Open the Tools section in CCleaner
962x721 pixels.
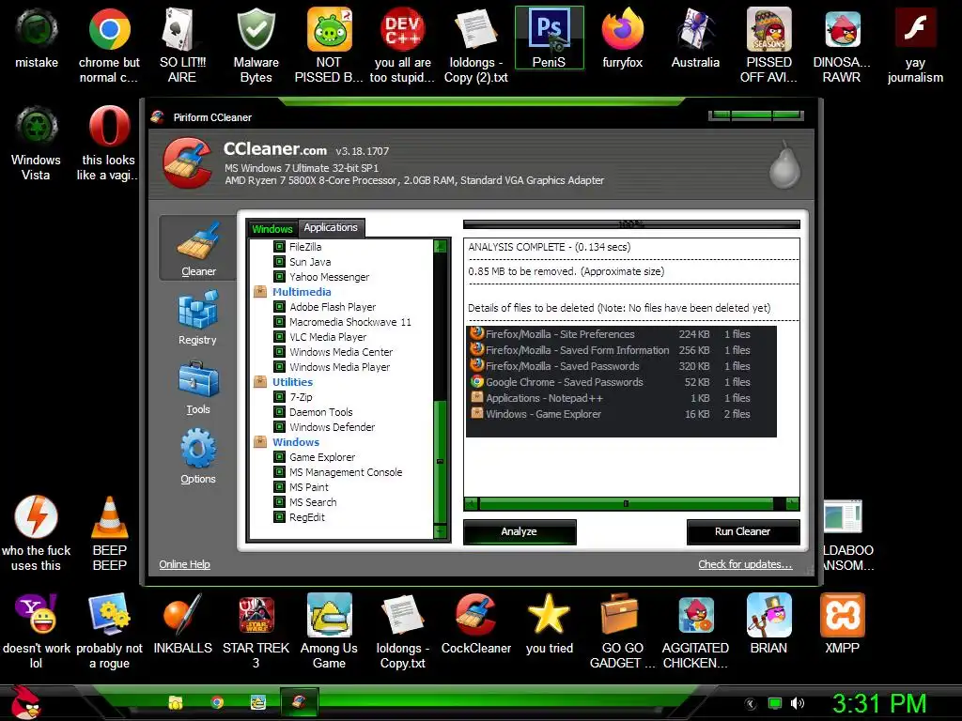(x=197, y=388)
